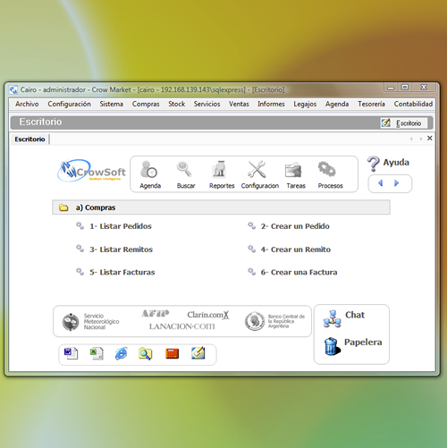Click the Escritorio button in the gray header bar
Viewport: 447px width, 448px height.
[x=404, y=123]
